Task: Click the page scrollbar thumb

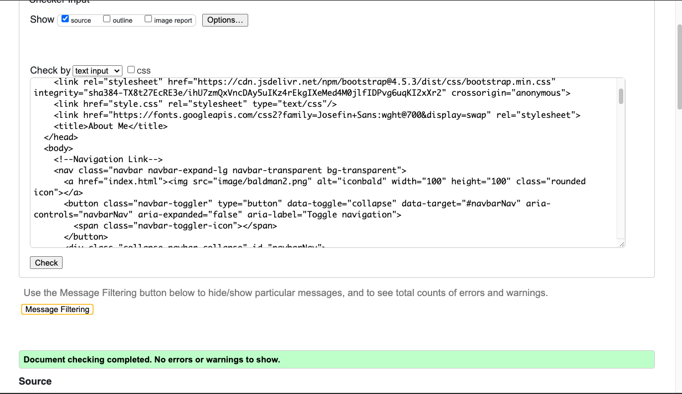Action: click(x=679, y=66)
